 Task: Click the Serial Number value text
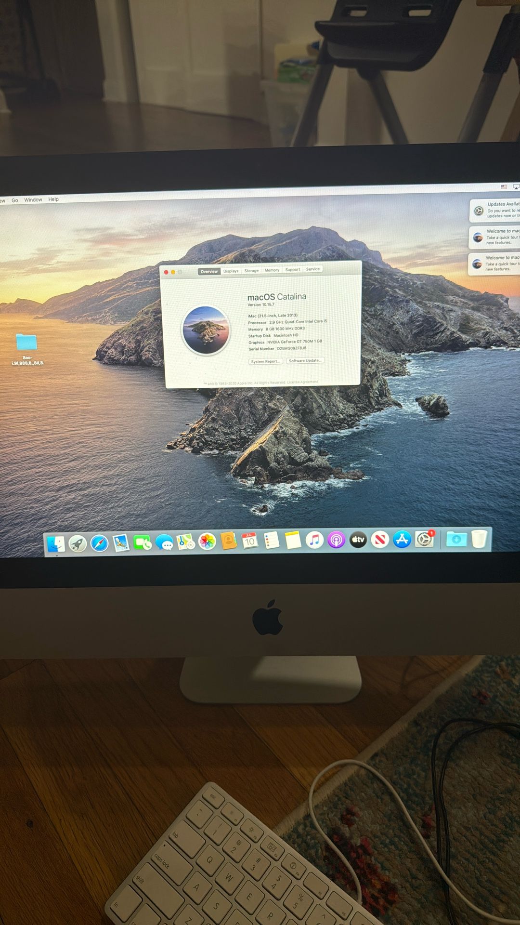click(291, 348)
